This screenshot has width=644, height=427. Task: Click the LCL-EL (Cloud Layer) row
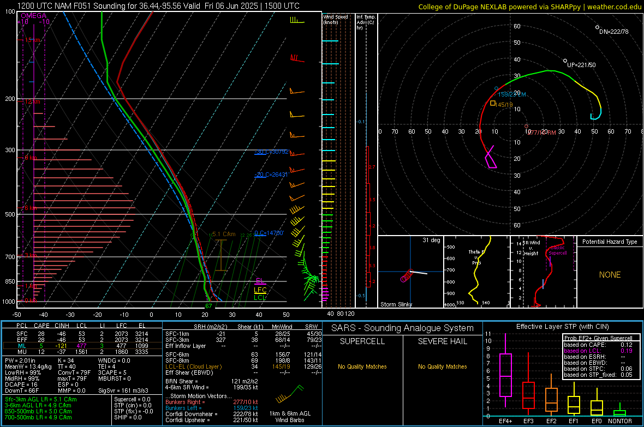243,366
